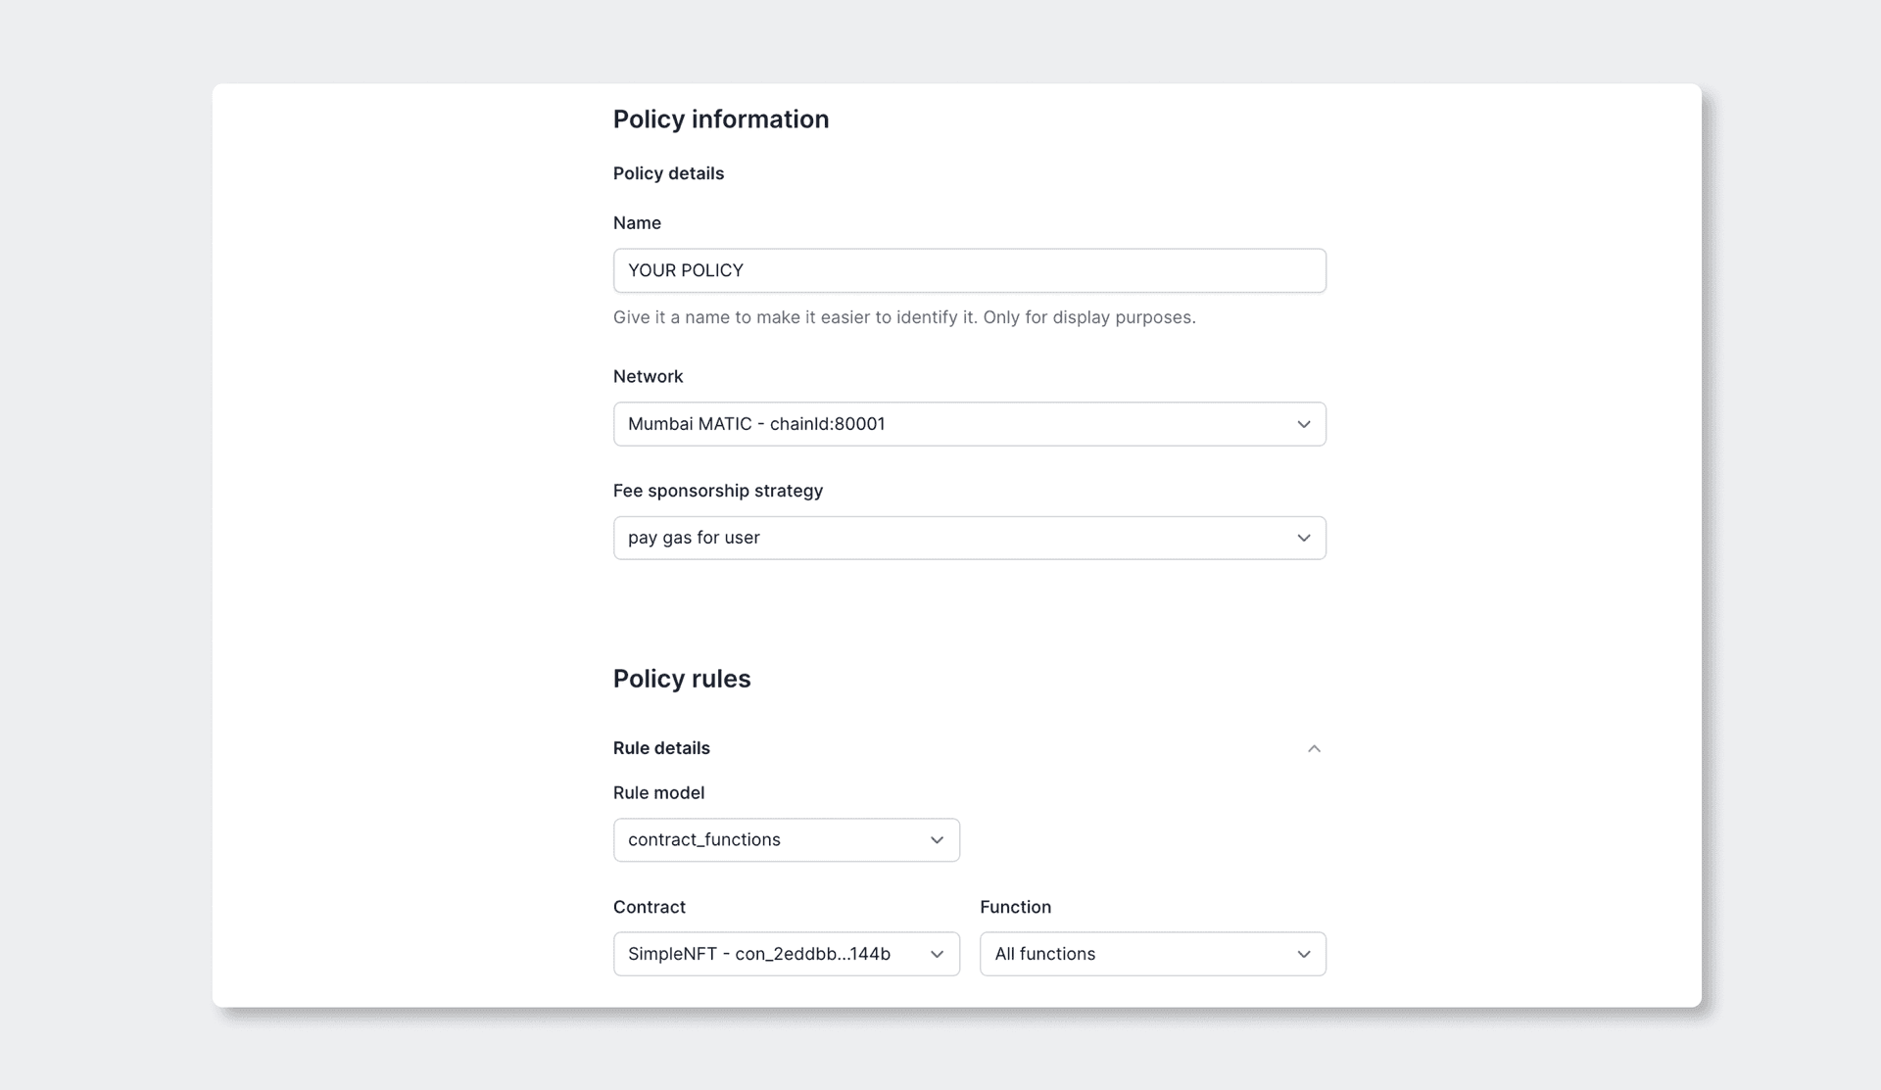Click the Rule details header text

661,748
